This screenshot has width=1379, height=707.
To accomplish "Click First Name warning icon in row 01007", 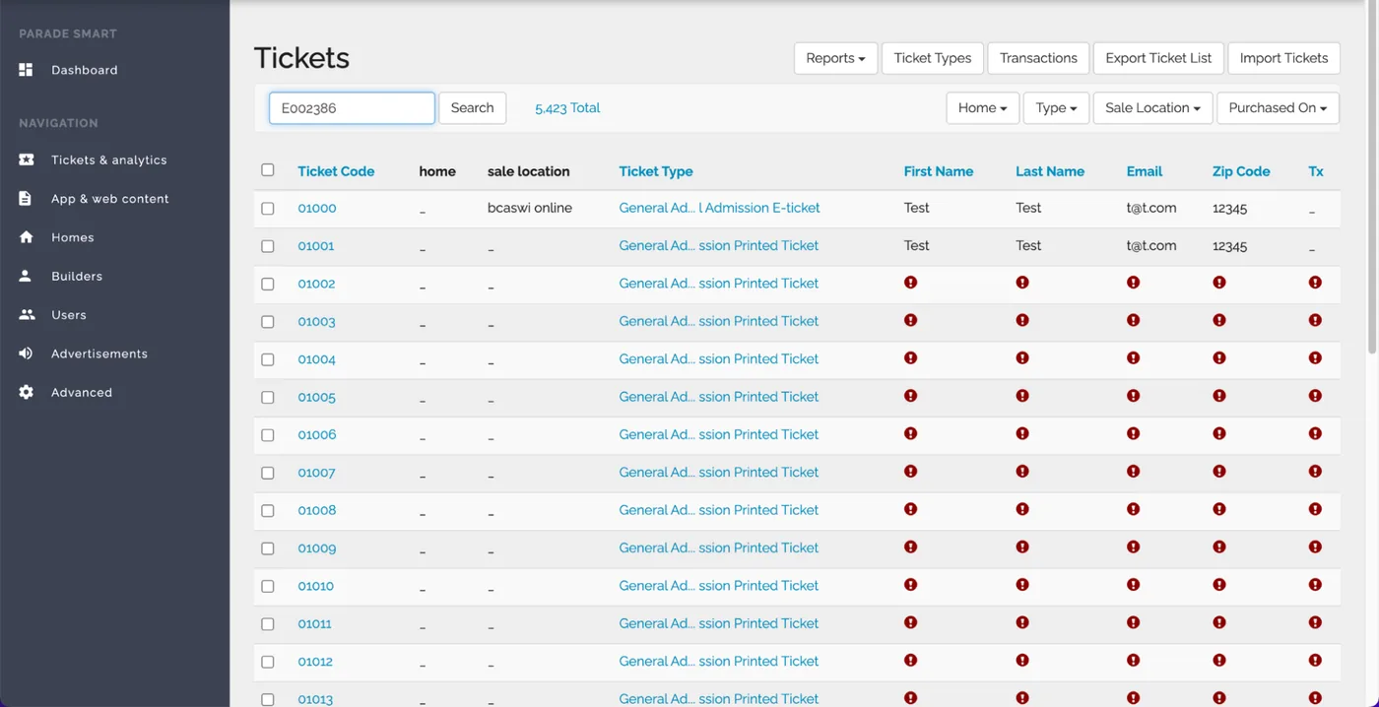I will click(910, 472).
